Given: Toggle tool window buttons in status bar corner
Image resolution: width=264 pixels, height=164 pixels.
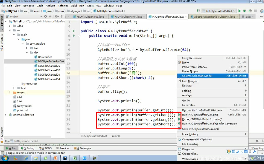Looking at the screenshot, I should [x=3, y=153].
